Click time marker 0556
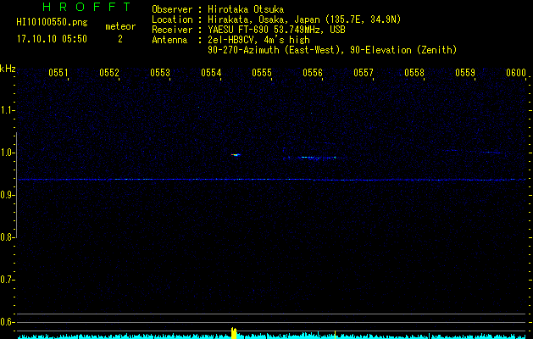Screen dimensions: 533x339 (x=313, y=73)
